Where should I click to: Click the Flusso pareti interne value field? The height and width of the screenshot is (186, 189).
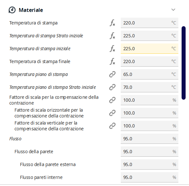(149, 177)
